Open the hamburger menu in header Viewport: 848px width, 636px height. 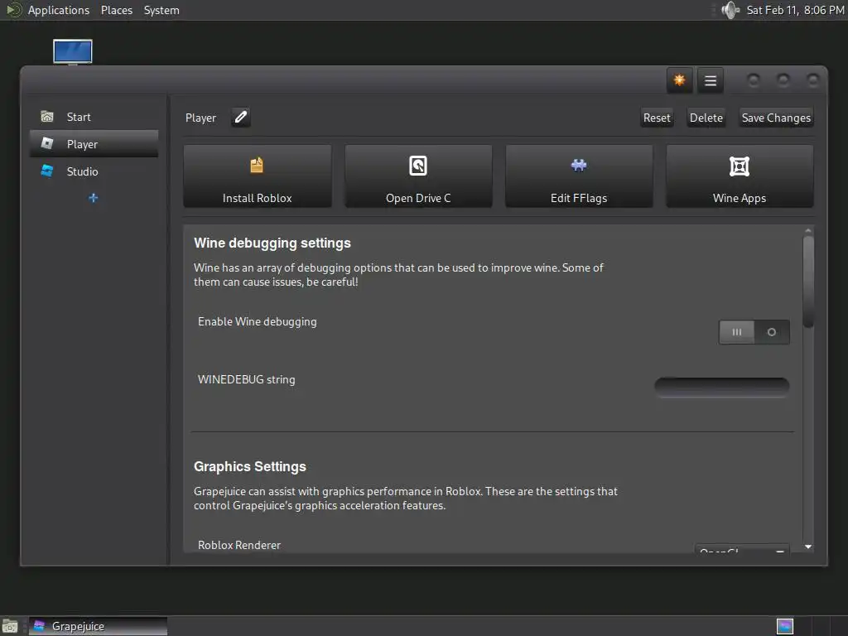[710, 81]
